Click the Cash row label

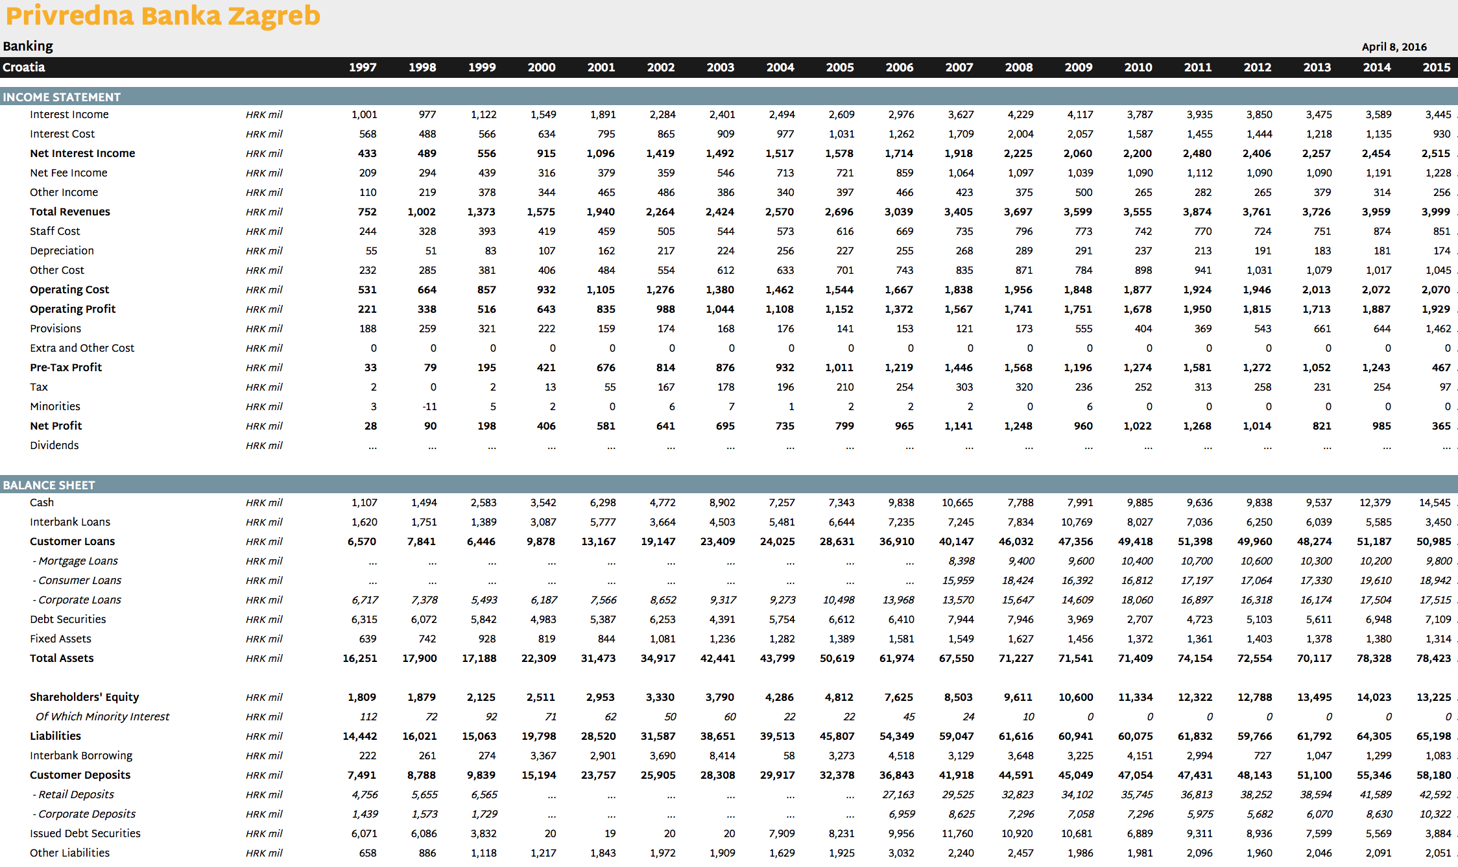42,502
